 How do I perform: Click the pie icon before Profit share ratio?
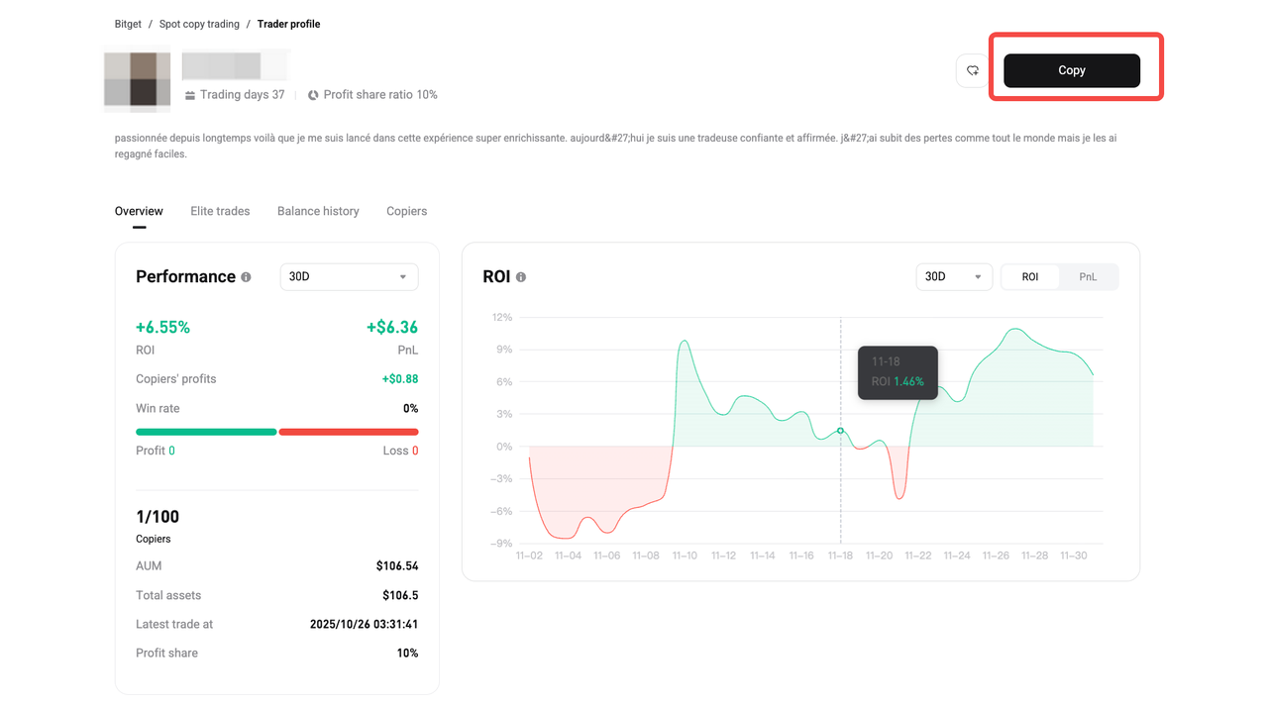[312, 94]
